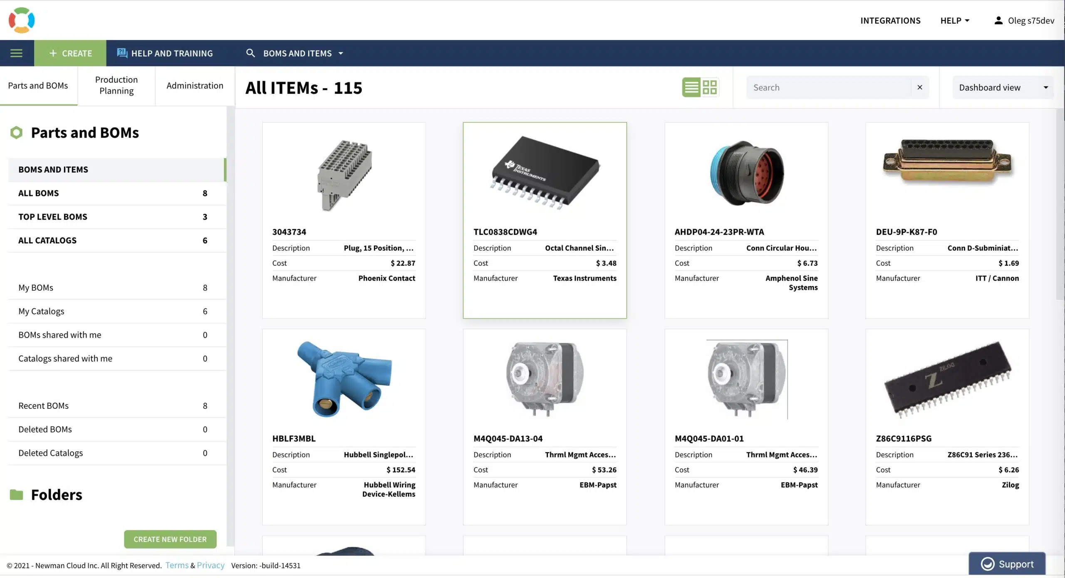Switch to the Administration tab
The height and width of the screenshot is (578, 1065).
pyautogui.click(x=195, y=86)
